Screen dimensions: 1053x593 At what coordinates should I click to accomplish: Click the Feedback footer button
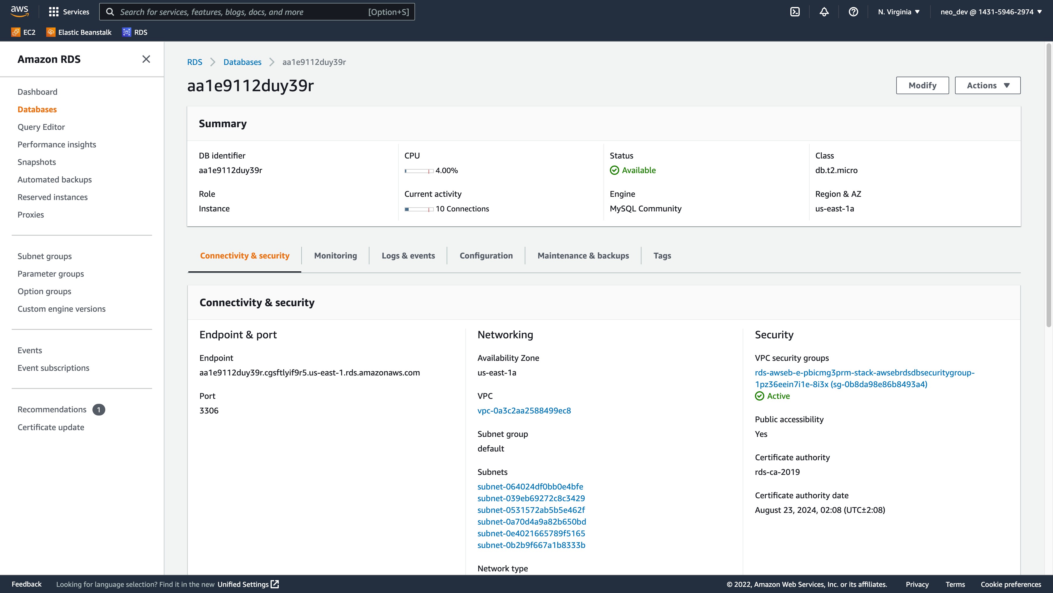(27, 584)
